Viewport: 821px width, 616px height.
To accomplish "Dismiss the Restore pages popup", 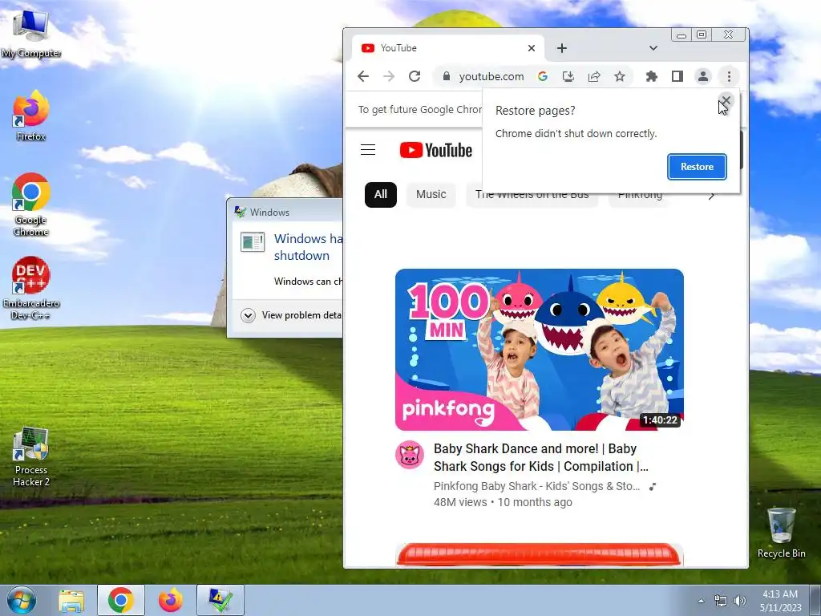I will click(x=726, y=100).
